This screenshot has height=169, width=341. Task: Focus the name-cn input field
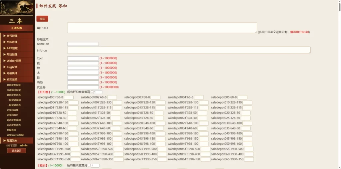pyautogui.click(x=83, y=44)
